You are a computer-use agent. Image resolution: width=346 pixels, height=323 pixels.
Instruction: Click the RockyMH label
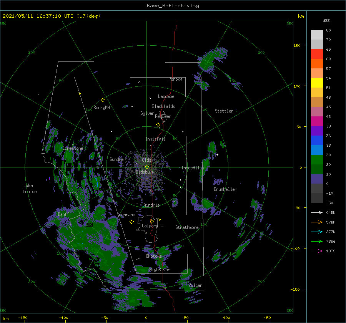tap(101, 108)
